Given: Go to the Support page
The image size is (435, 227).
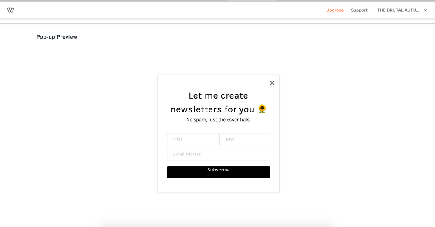Looking at the screenshot, I should 359,10.
